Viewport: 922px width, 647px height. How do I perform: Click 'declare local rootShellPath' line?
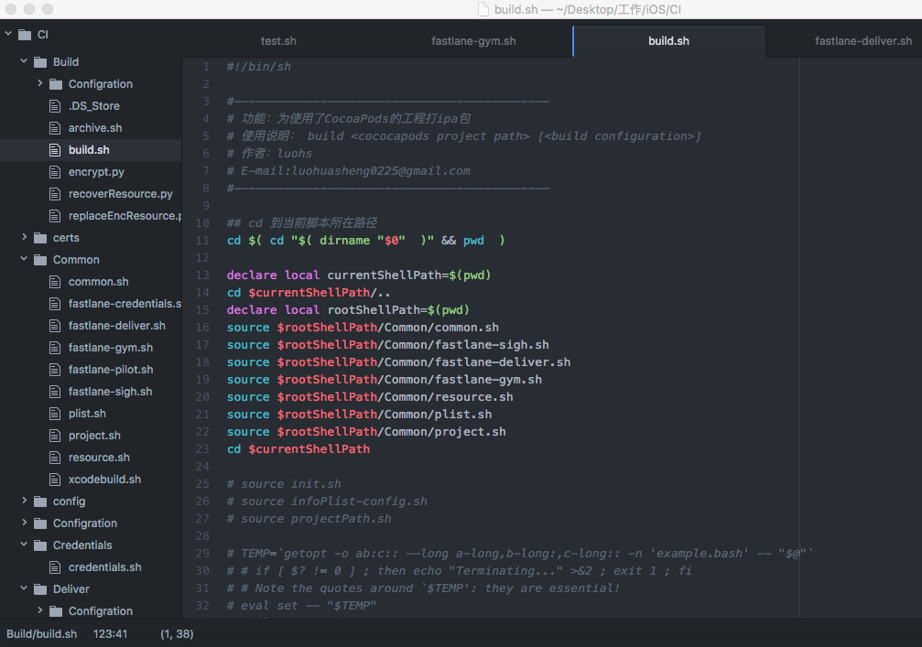pyautogui.click(x=348, y=309)
